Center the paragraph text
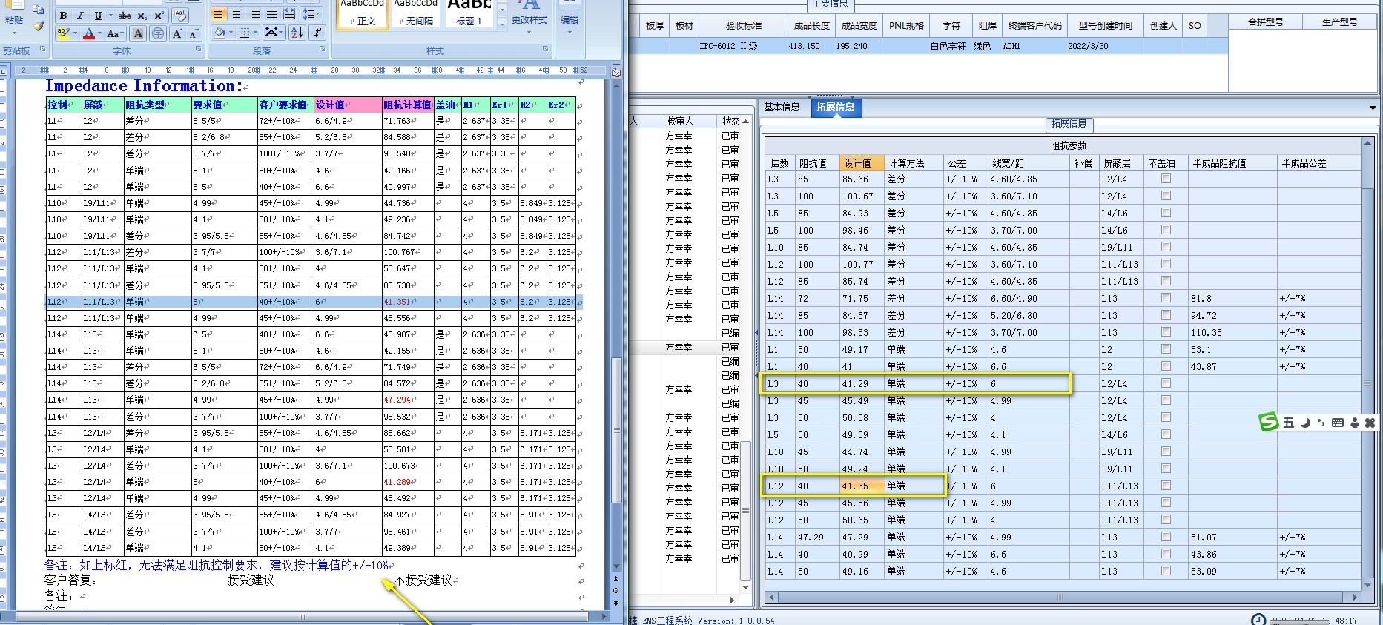1383x625 pixels. [237, 14]
